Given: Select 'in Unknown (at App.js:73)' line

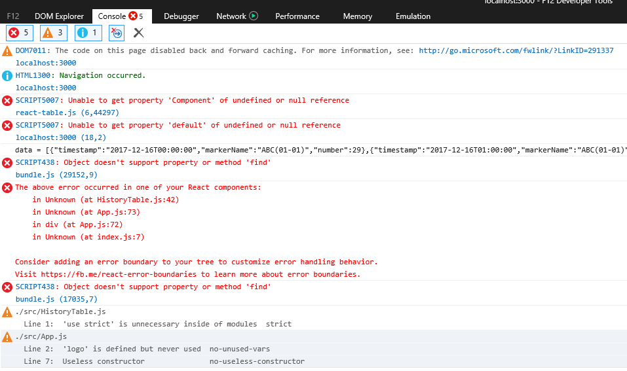Looking at the screenshot, I should coord(86,212).
